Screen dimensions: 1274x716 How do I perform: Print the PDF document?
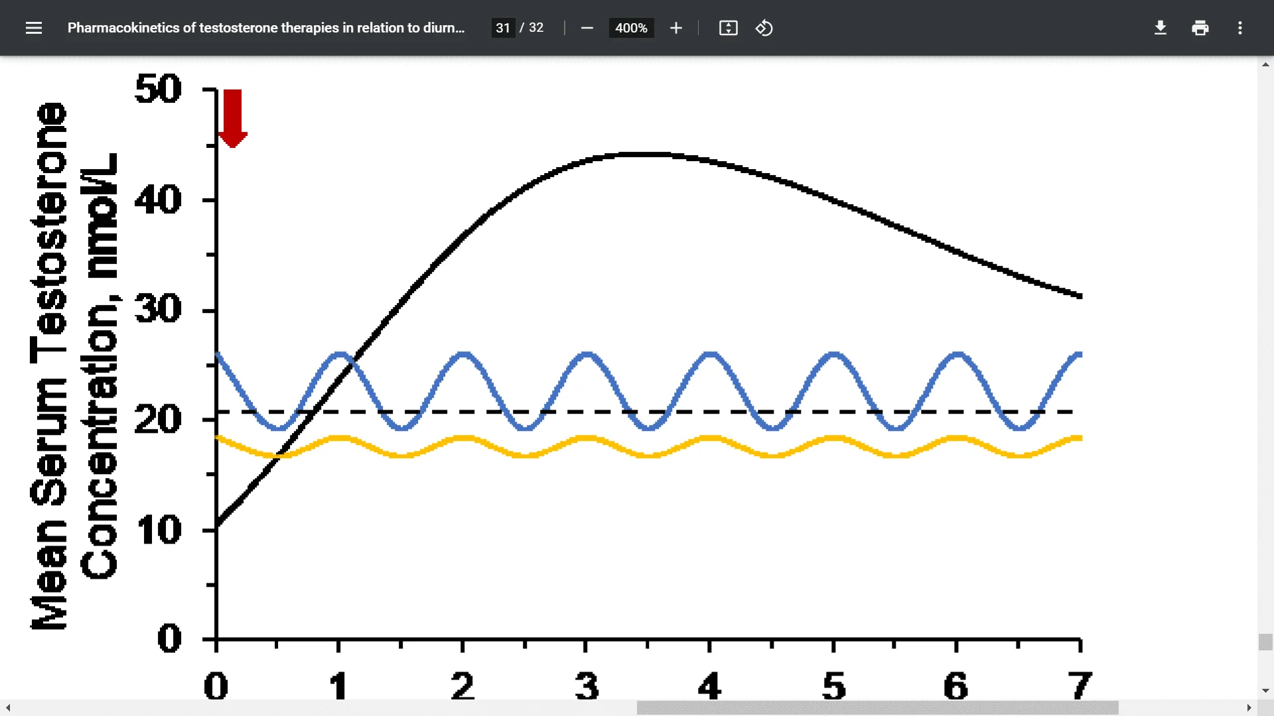[x=1200, y=28]
